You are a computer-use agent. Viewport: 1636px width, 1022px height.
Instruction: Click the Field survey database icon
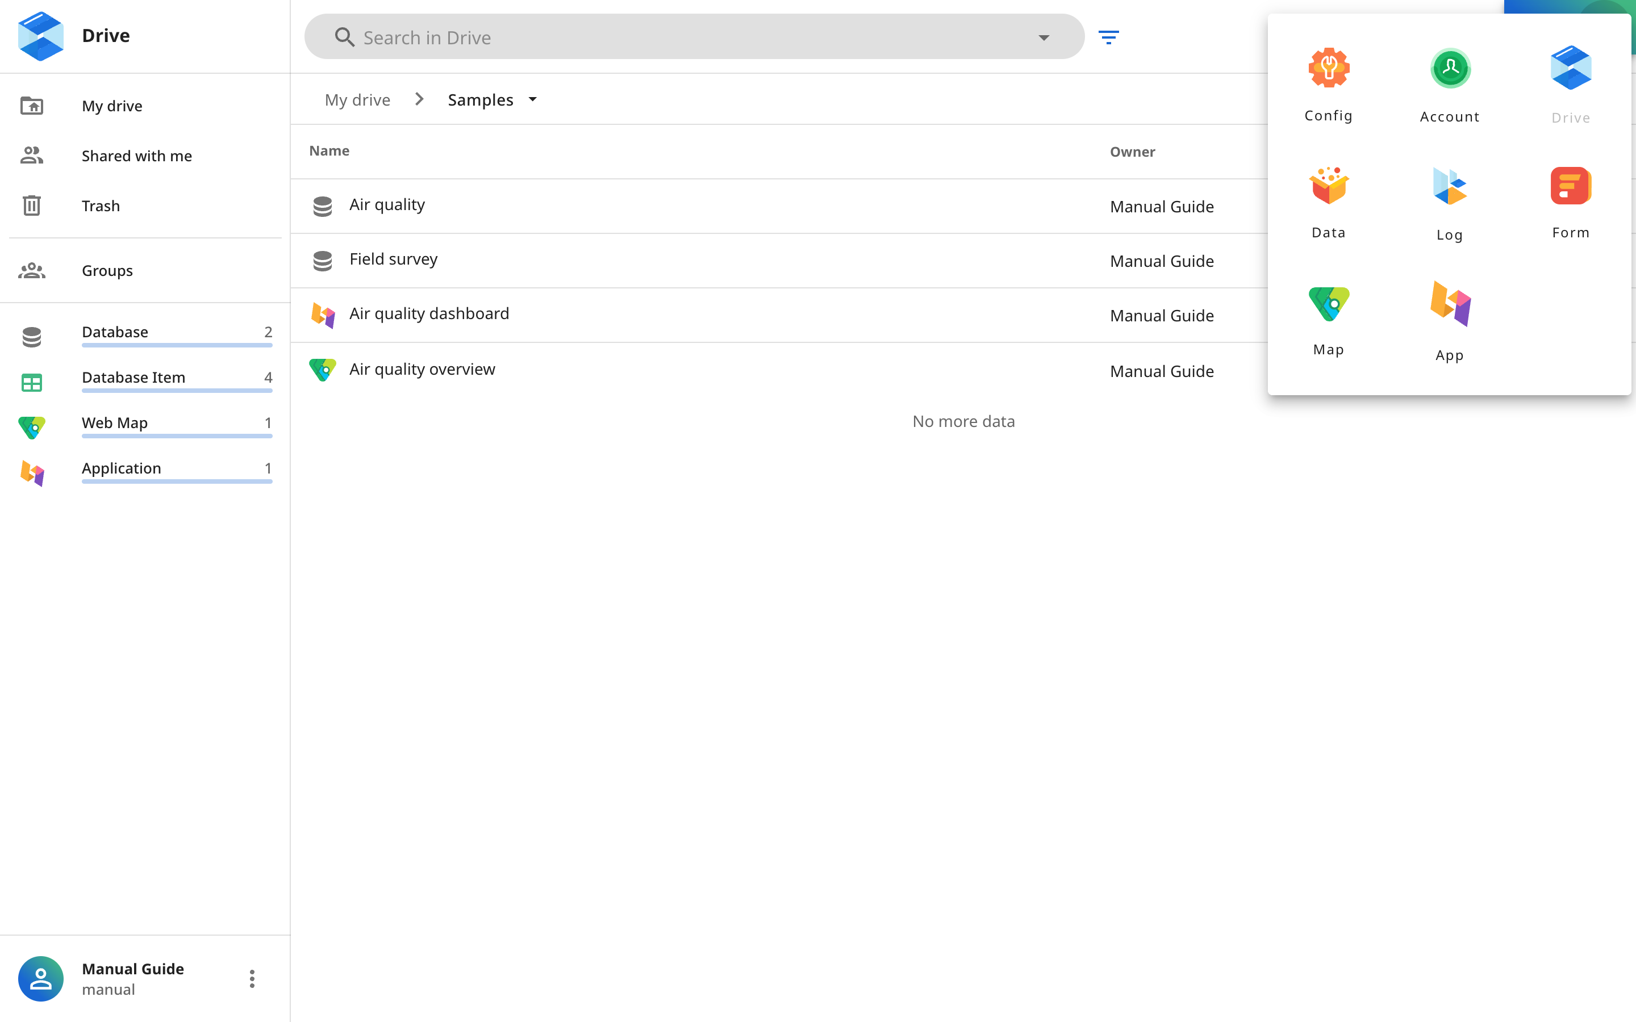(323, 261)
